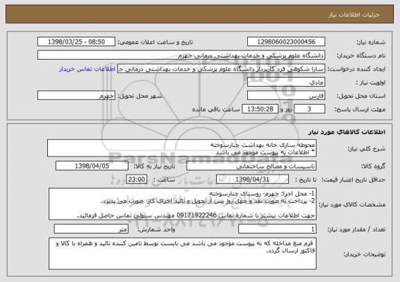Click the priority field عادی
This screenshot has height=282, width=400.
[x=286, y=82]
